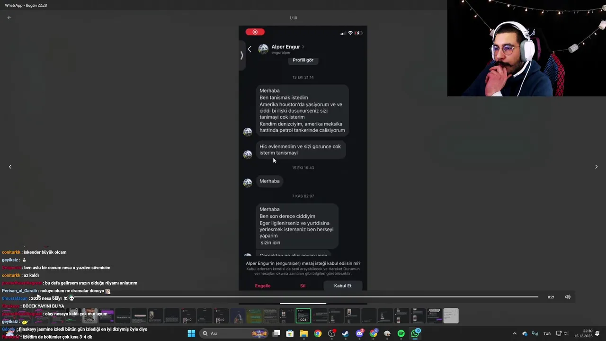
Task: Switch the TUR input language indicator
Action: (547, 333)
